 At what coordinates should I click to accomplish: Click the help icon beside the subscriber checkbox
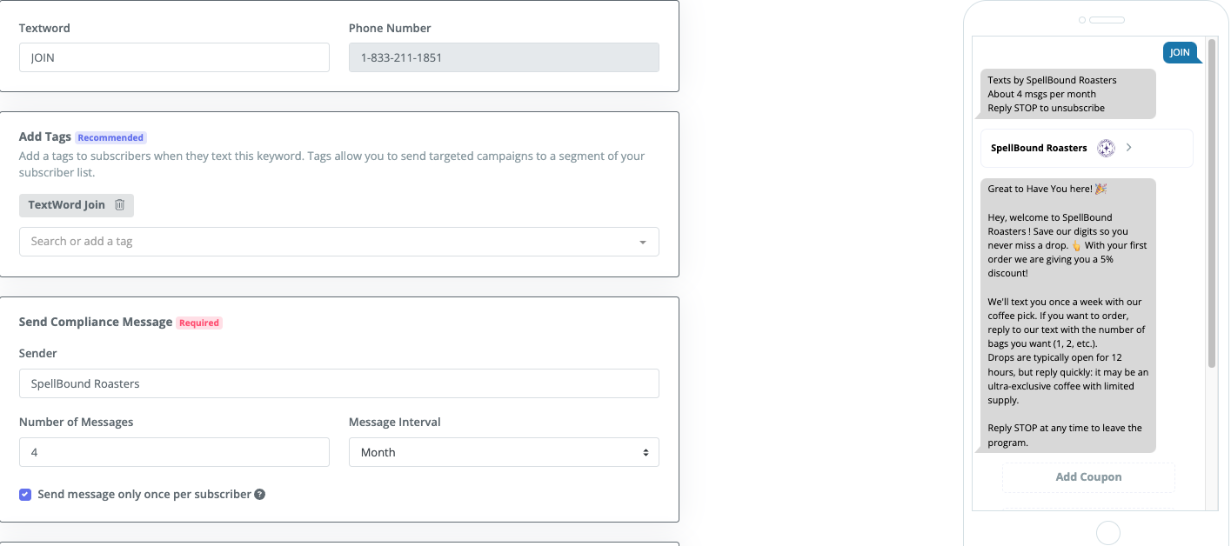coord(259,493)
